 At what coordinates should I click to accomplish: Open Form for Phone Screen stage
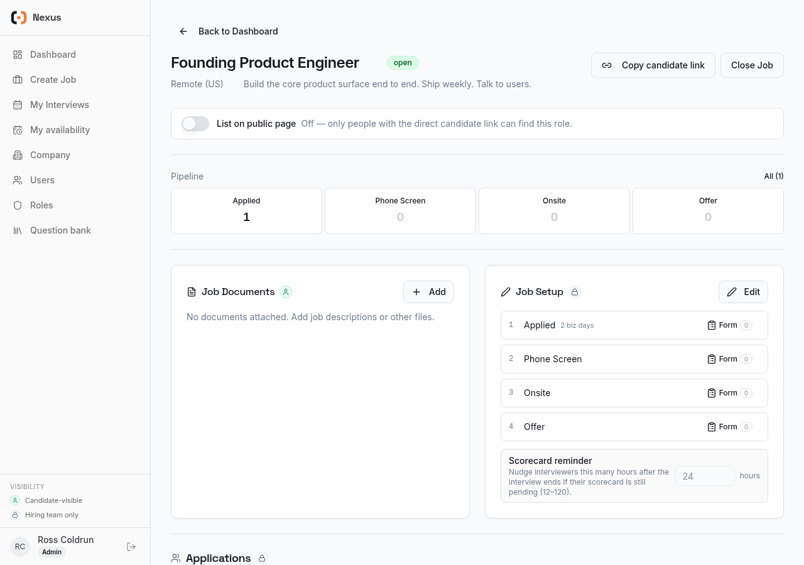(729, 359)
